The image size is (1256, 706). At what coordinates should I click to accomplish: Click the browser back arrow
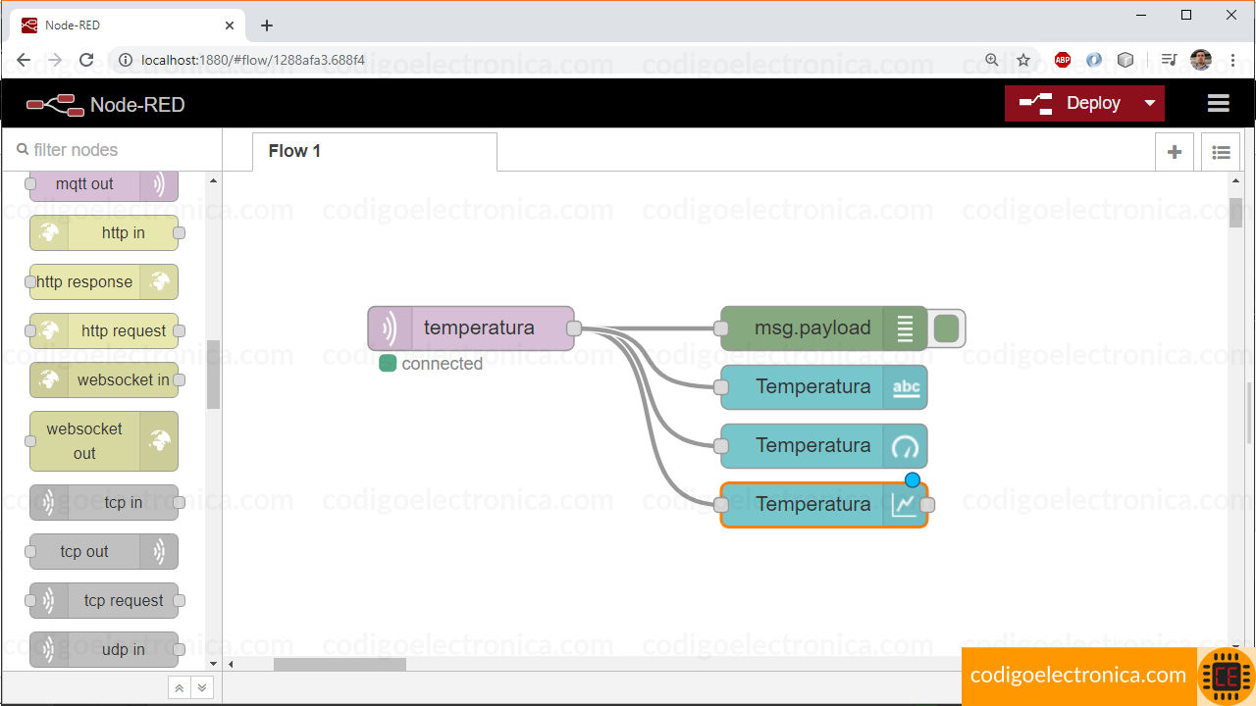coord(24,60)
